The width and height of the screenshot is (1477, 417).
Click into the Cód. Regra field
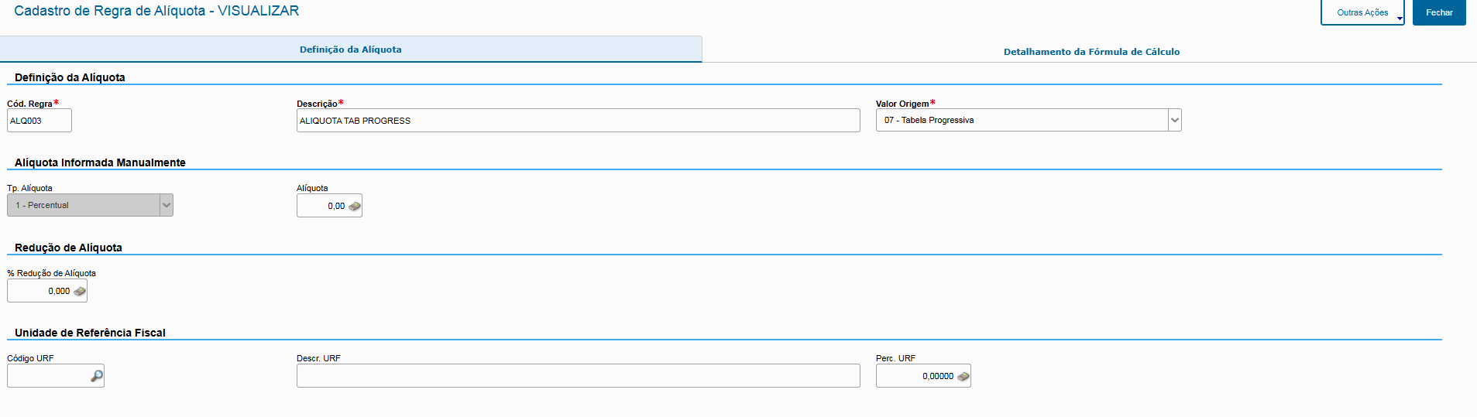39,121
